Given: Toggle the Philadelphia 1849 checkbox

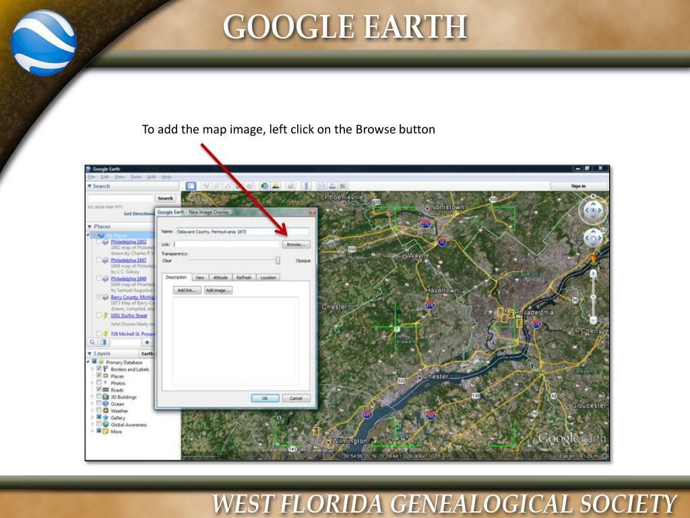Looking at the screenshot, I should [x=99, y=279].
